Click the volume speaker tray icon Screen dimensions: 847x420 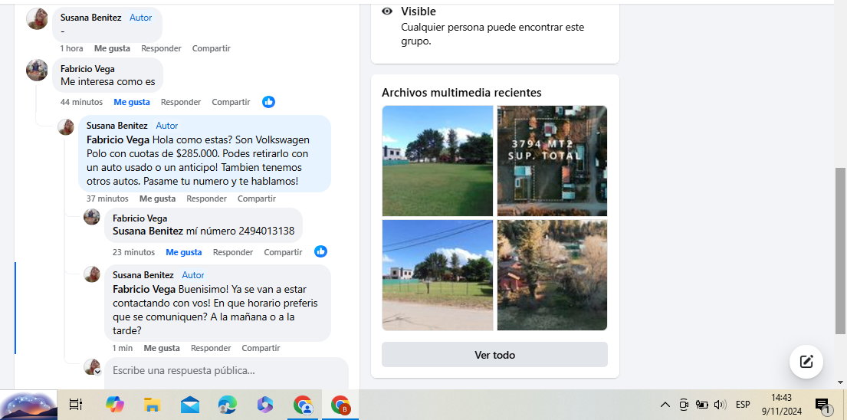tap(719, 405)
